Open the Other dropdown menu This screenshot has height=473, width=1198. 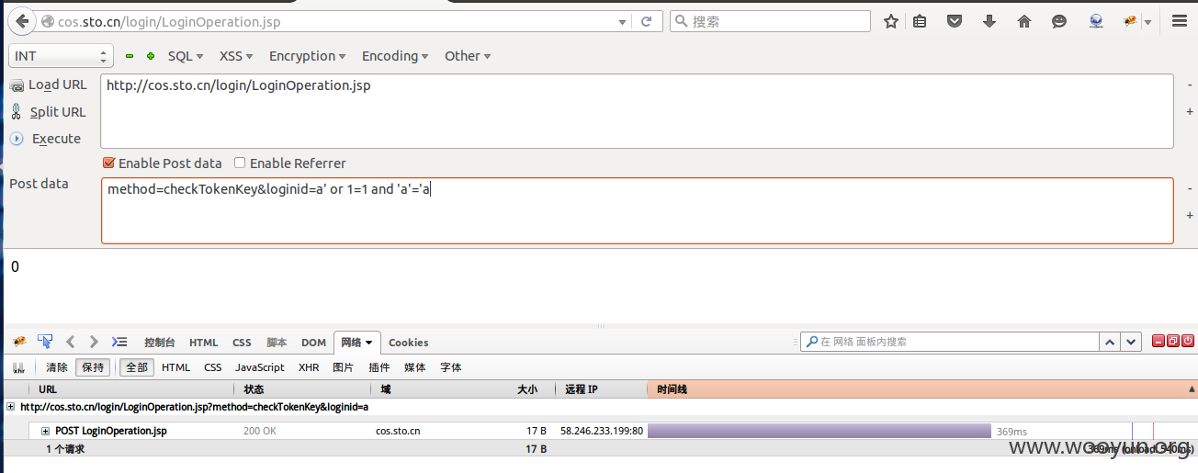[468, 56]
